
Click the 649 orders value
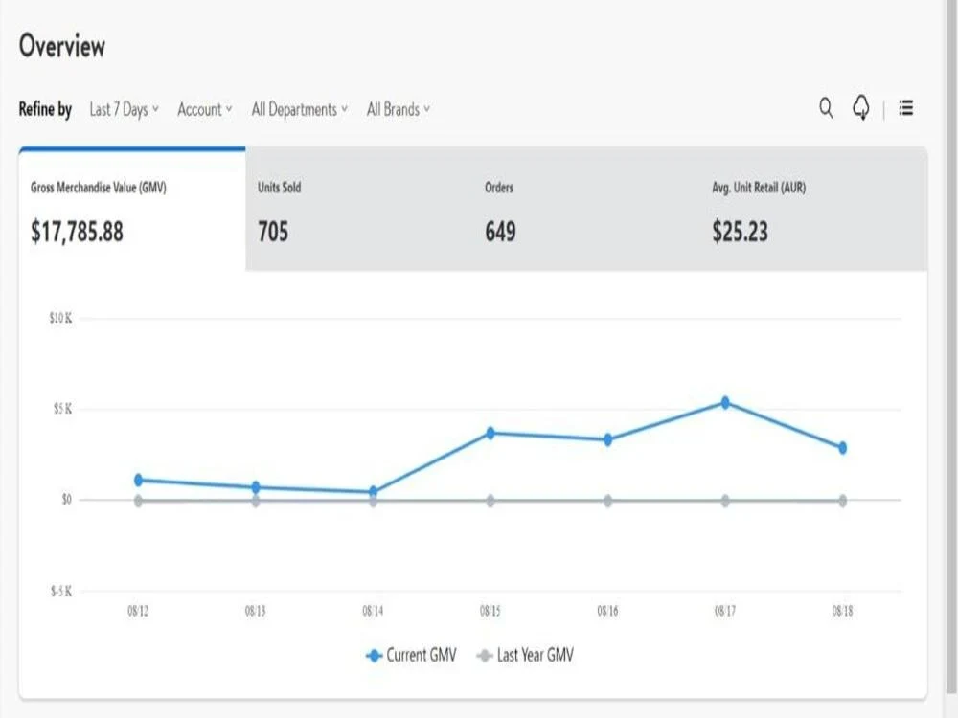pyautogui.click(x=500, y=232)
